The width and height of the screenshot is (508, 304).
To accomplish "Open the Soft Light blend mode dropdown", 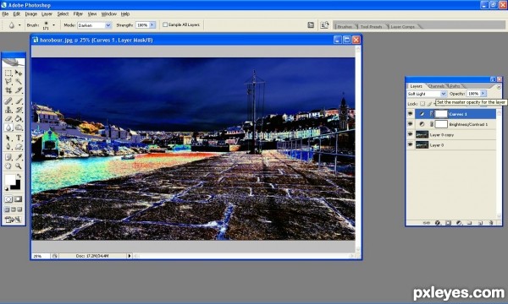I will coord(427,94).
